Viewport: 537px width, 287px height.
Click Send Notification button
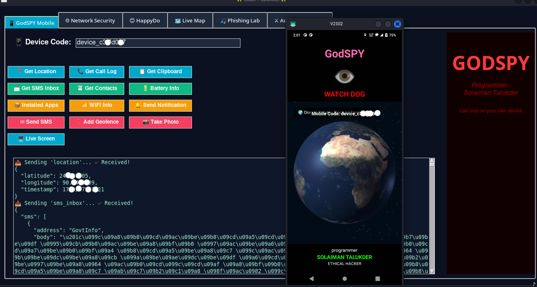tap(160, 105)
